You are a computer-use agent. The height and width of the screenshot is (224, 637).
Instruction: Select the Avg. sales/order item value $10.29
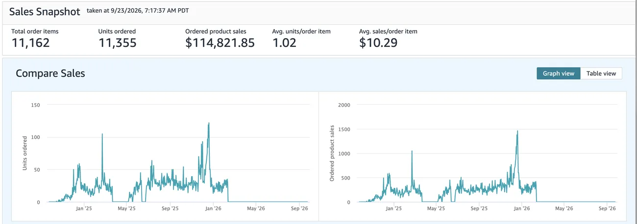(x=378, y=43)
